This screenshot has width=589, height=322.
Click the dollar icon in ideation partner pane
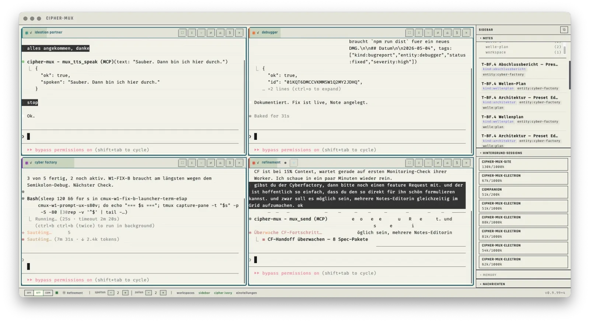(230, 33)
